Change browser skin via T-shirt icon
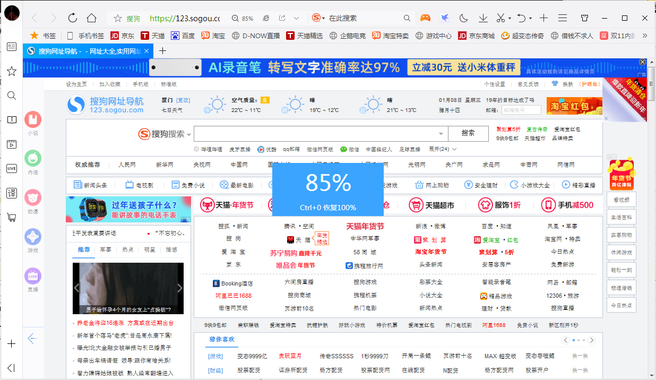 pos(584,18)
